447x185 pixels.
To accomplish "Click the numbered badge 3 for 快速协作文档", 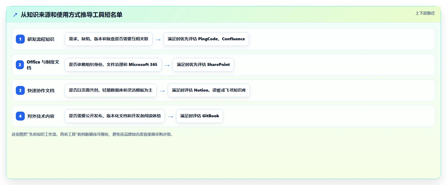I will pos(20,90).
